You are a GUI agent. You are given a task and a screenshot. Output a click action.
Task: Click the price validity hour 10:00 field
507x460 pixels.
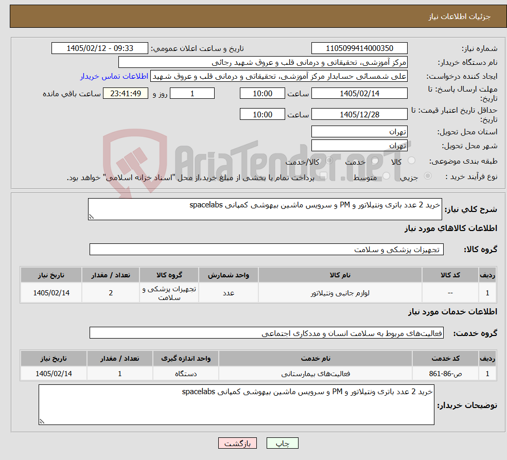[x=262, y=114]
